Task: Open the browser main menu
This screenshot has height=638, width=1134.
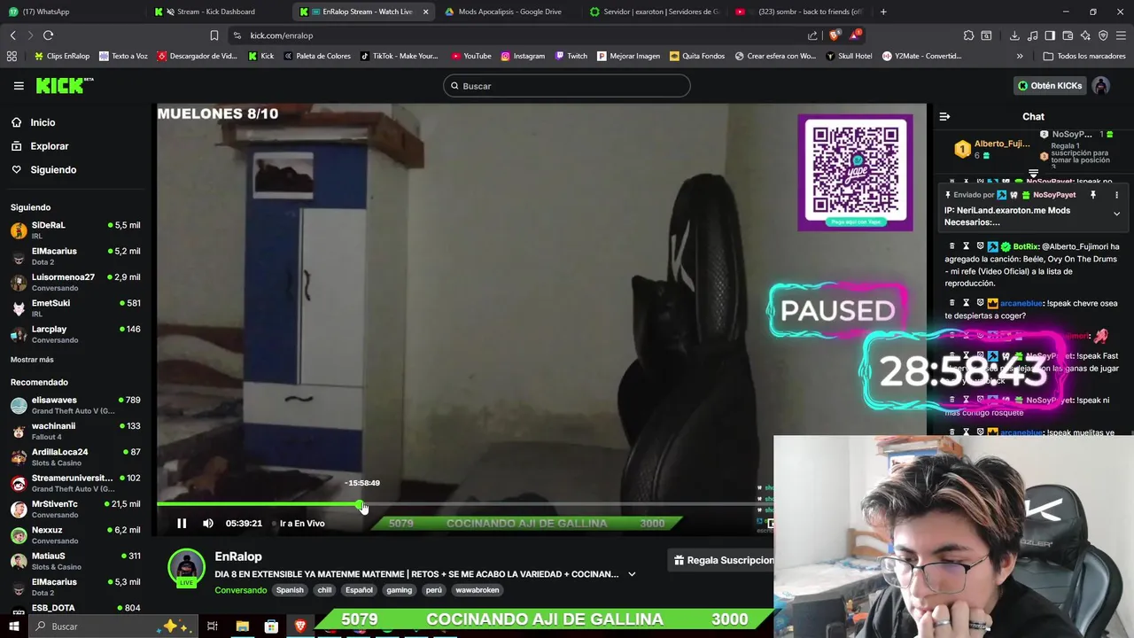Action: [x=1122, y=35]
